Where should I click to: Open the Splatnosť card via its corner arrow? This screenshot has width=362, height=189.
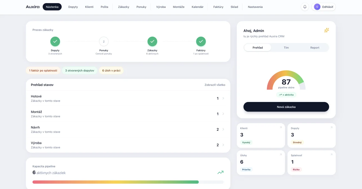331,155
